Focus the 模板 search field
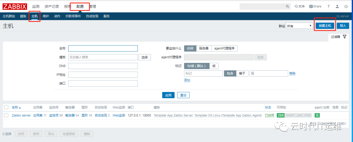 click(103, 57)
